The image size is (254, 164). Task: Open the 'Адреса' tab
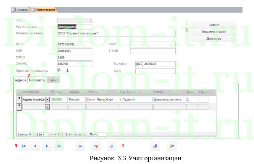point(20,80)
